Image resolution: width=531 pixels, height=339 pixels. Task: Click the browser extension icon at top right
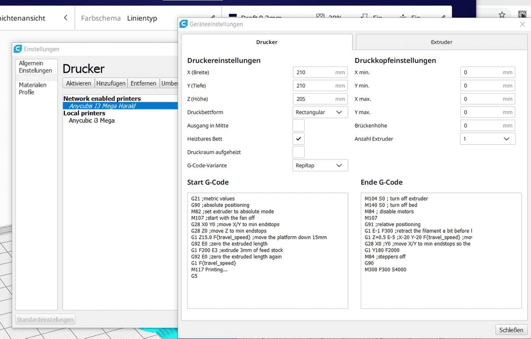[522, 15]
